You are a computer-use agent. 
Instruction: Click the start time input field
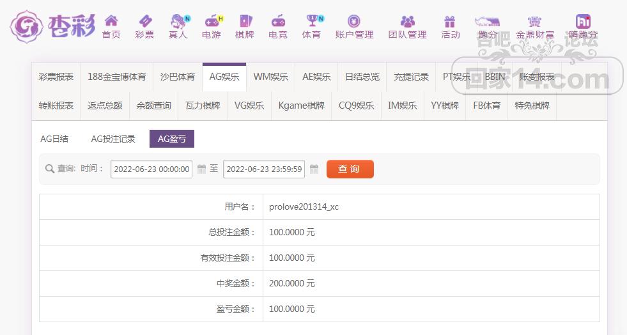click(151, 169)
